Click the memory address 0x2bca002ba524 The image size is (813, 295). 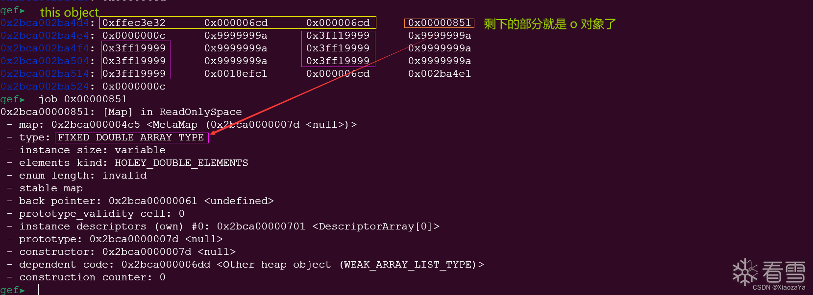tap(45, 86)
